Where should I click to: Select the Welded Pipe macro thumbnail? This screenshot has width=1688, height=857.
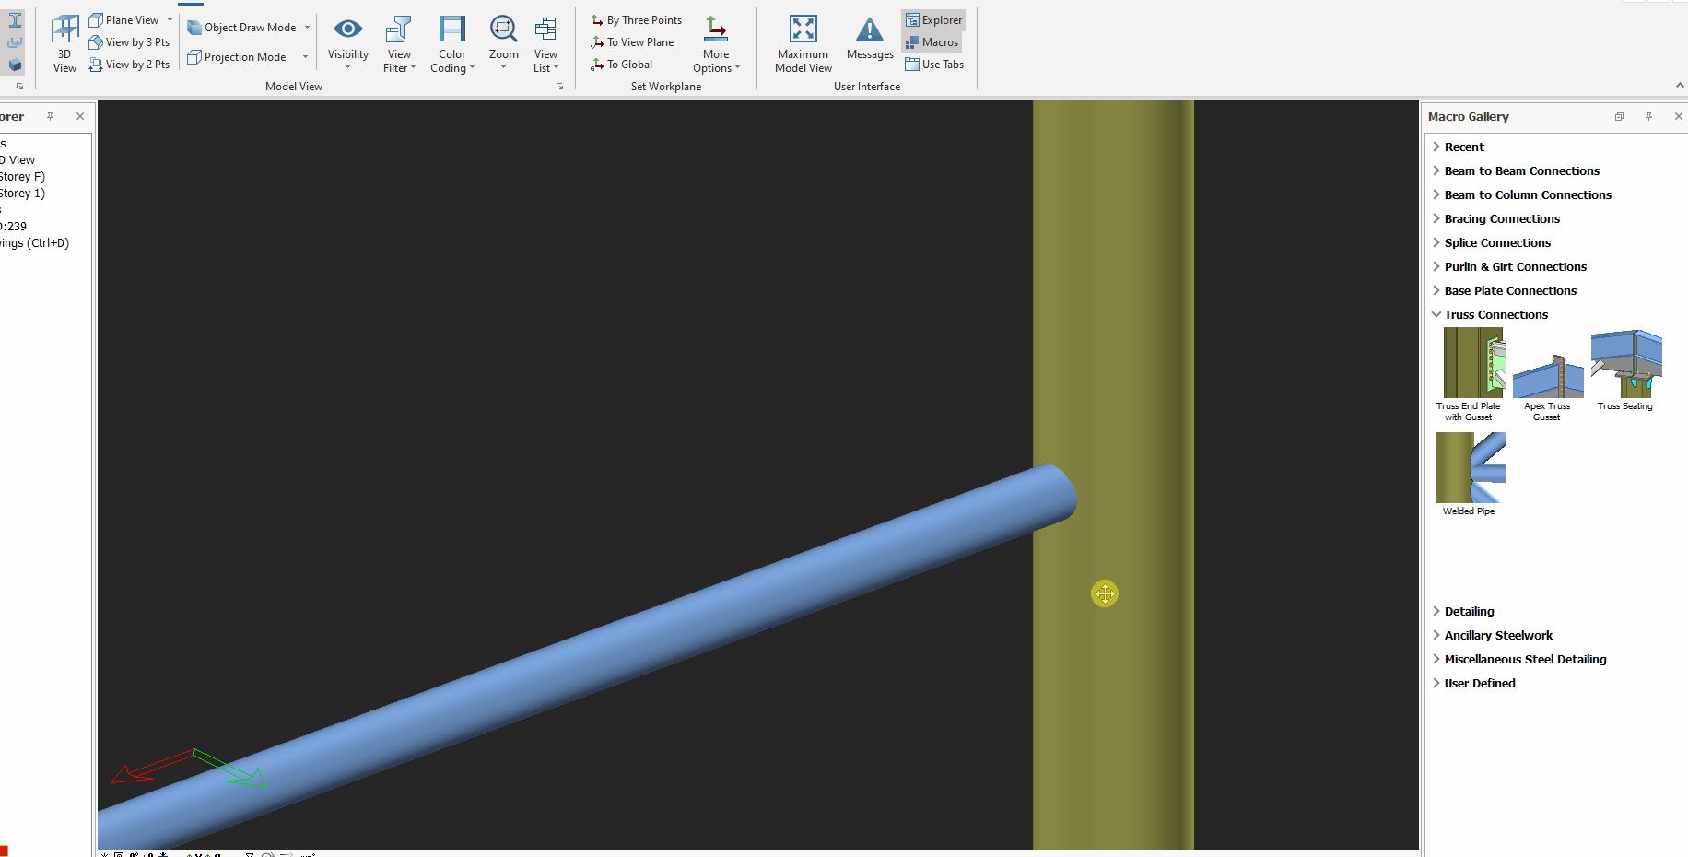coord(1470,469)
